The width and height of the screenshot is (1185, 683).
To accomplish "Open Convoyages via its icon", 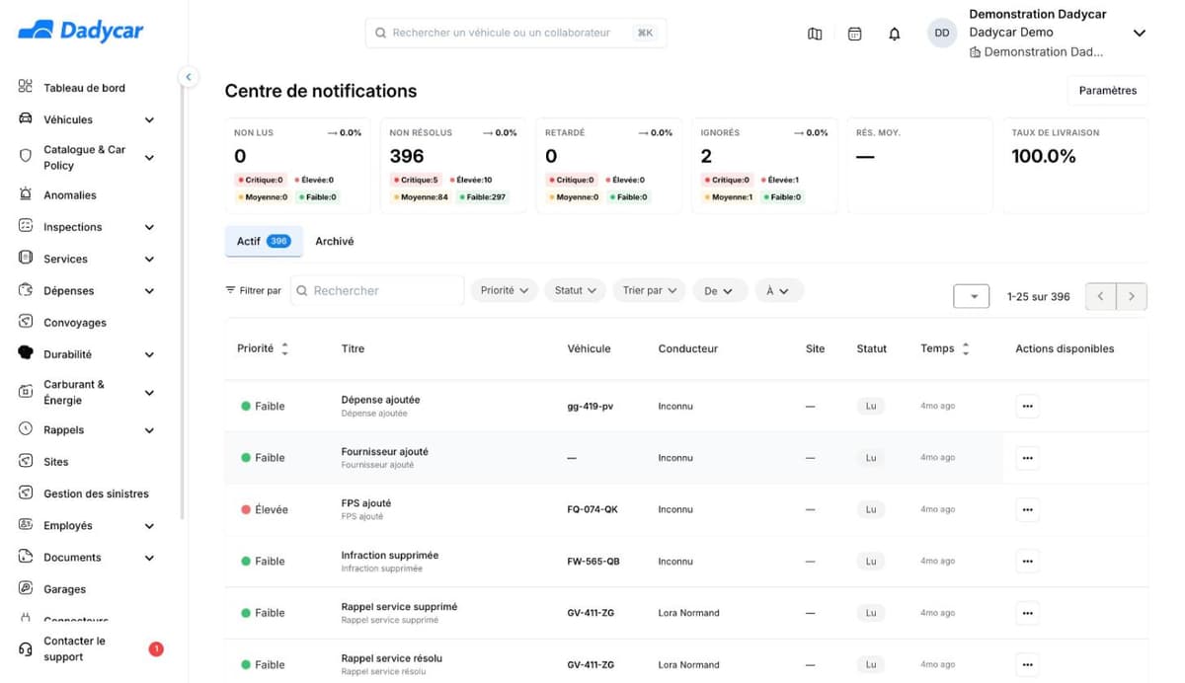I will [26, 322].
